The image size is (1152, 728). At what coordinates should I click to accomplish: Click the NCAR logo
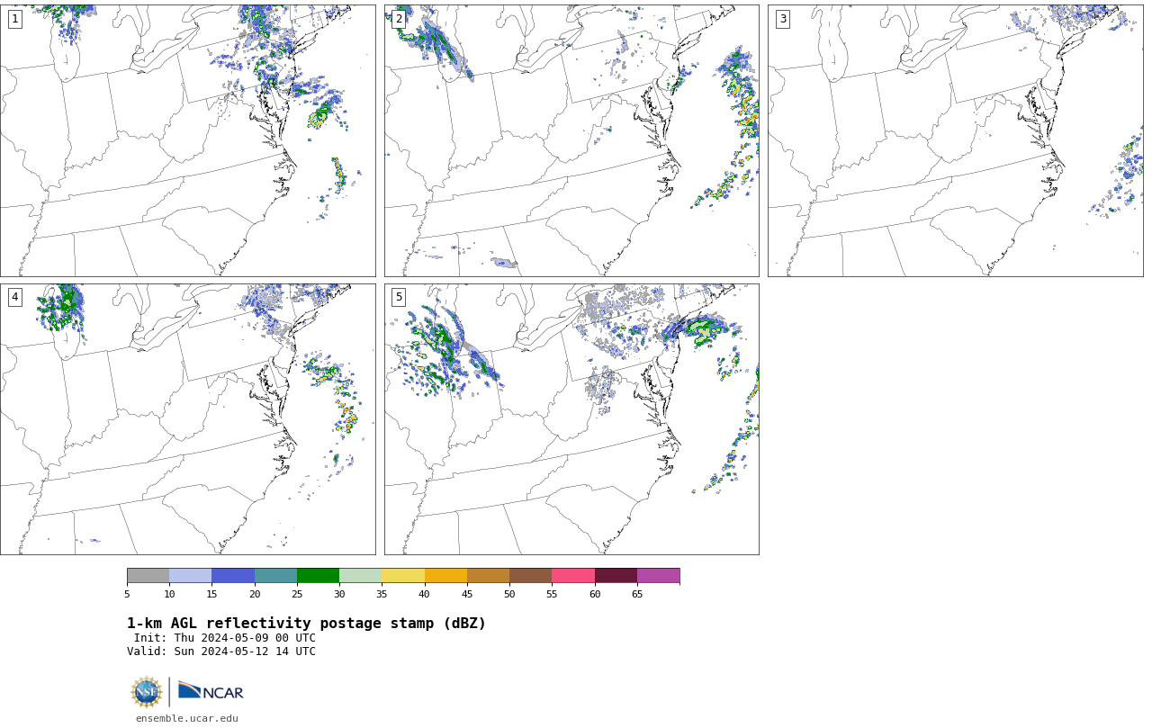tap(211, 691)
